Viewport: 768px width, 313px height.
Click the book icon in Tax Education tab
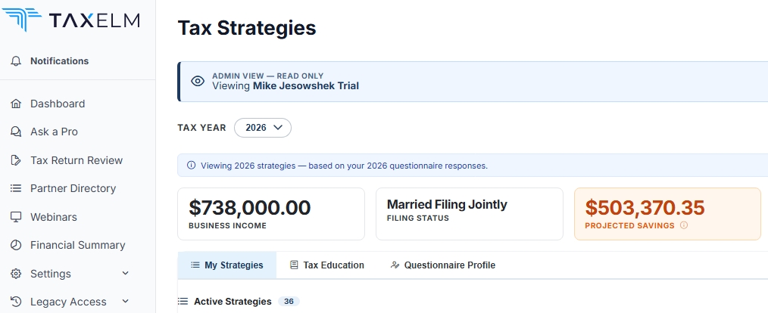click(294, 265)
